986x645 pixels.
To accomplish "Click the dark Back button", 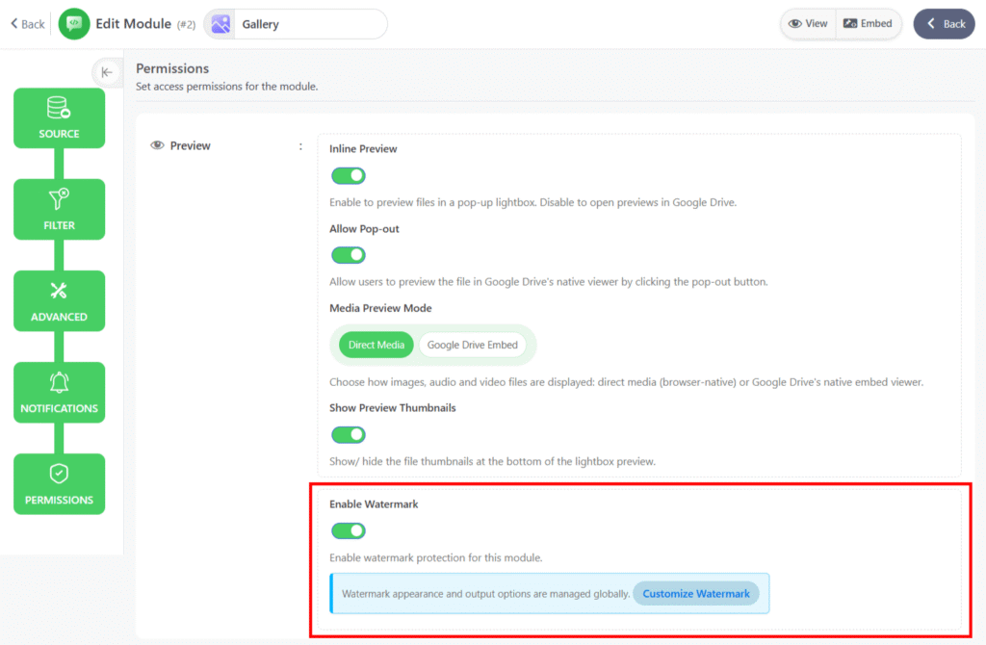I will (x=944, y=24).
